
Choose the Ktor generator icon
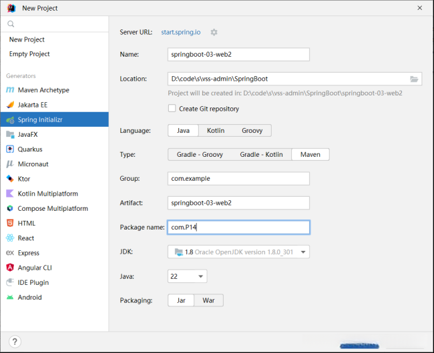11,179
